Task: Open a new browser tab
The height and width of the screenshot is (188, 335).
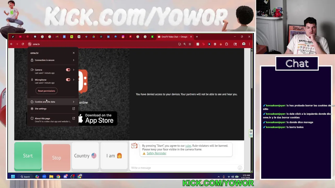Action: 197,37
